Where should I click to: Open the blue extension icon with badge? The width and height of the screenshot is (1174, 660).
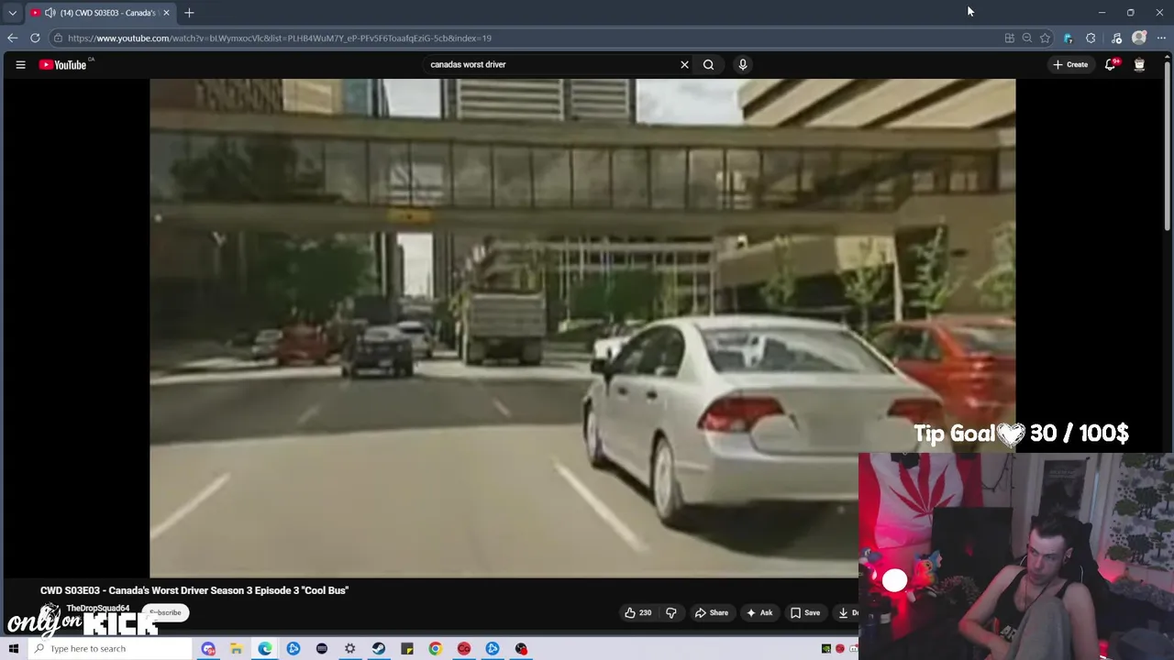pos(1068,38)
